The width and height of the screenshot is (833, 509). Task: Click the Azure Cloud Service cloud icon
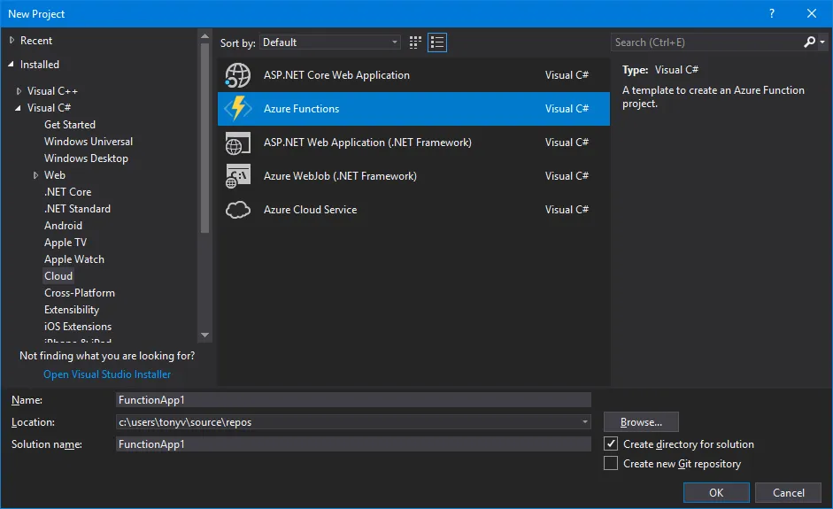point(237,209)
